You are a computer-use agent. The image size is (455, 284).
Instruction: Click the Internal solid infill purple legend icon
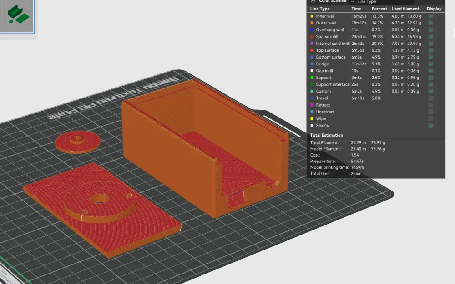313,43
